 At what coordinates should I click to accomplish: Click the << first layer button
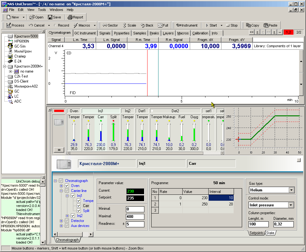[x=252, y=32]
